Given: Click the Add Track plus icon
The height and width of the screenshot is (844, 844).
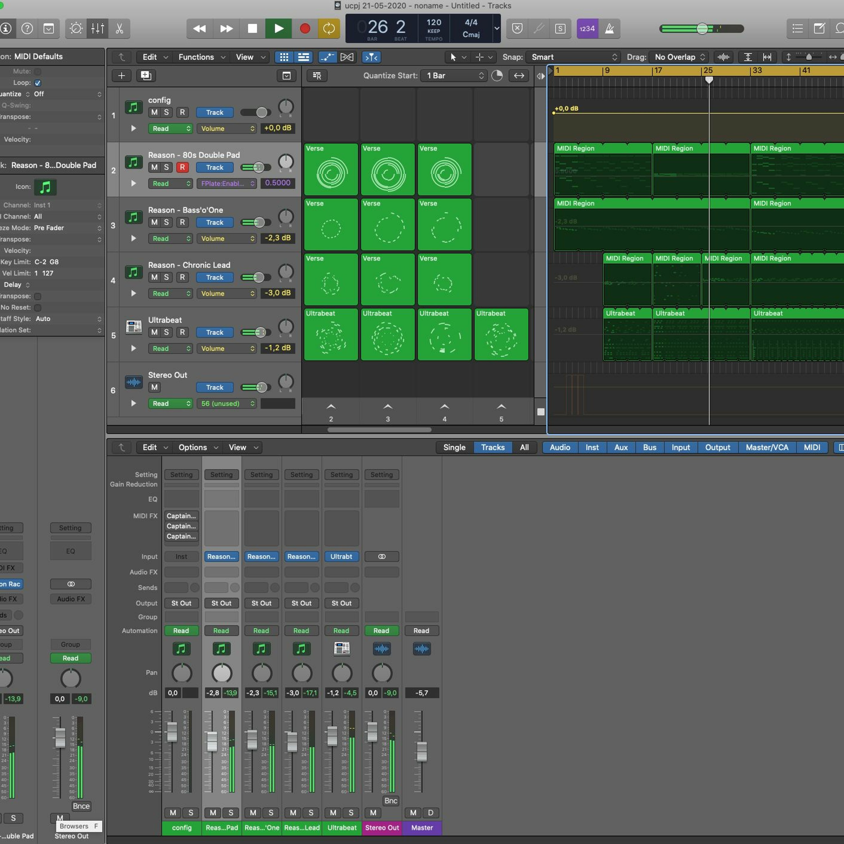Looking at the screenshot, I should click(122, 76).
